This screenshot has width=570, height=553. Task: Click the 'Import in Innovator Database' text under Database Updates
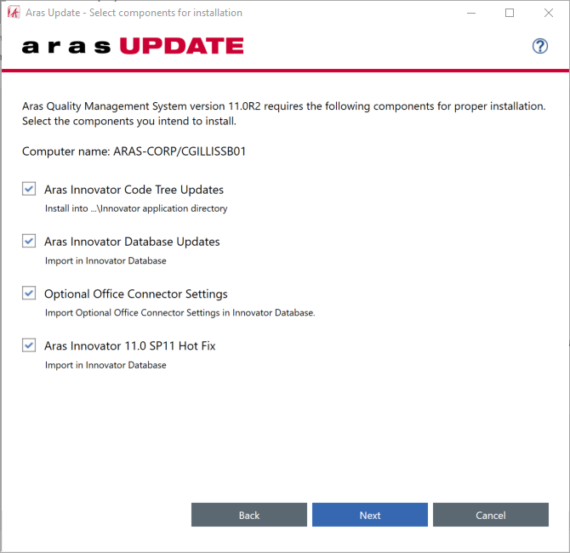coord(105,261)
